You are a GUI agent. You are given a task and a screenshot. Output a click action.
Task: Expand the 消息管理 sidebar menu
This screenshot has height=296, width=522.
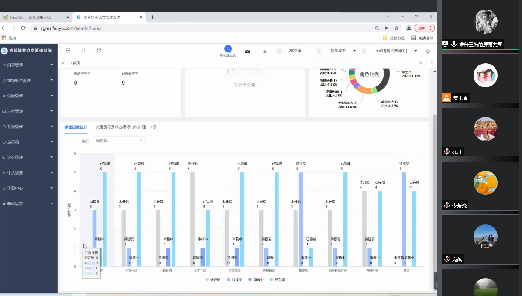coord(28,65)
